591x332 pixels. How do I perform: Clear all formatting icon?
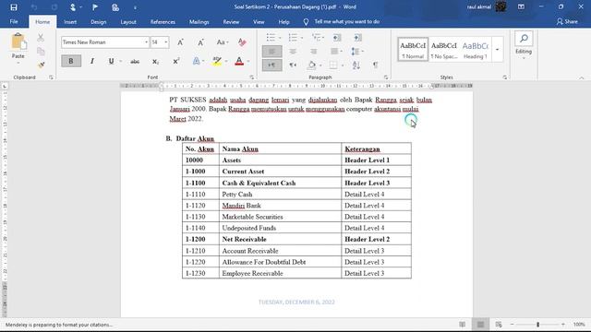point(242,42)
